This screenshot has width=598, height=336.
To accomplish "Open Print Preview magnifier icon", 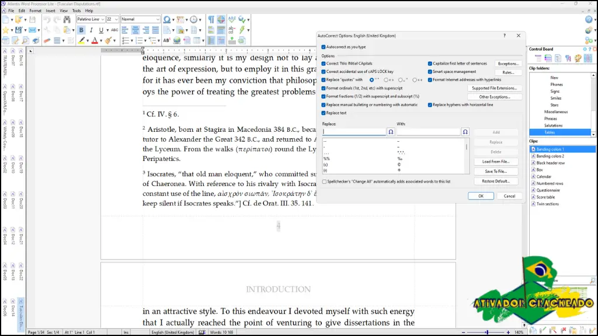I will (x=26, y=40).
